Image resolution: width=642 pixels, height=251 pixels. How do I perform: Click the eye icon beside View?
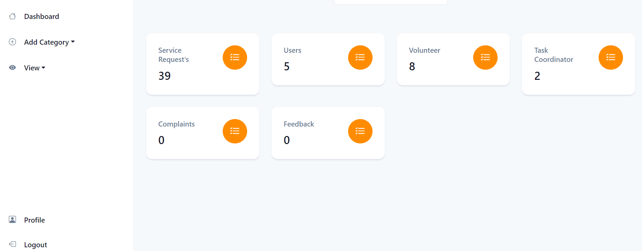(x=13, y=68)
